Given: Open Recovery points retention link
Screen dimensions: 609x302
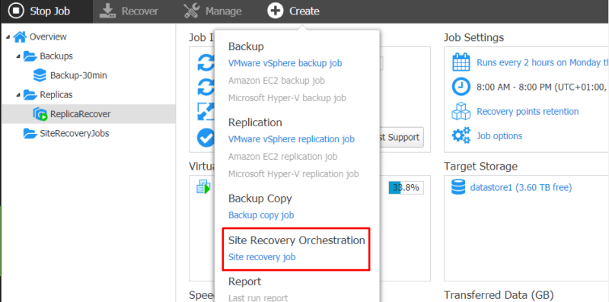Looking at the screenshot, I should coord(528,111).
